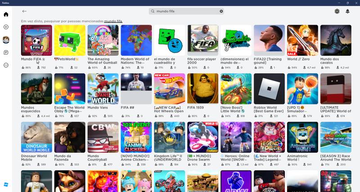360x192 pixels.
Task: Click the 'mundo fifa' people search link
Action: 113,21
